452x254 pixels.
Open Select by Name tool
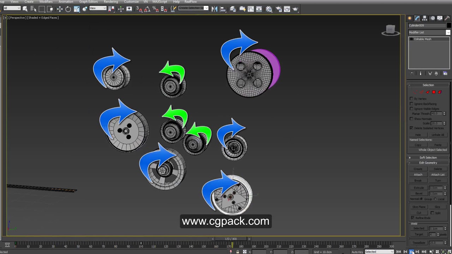click(33, 8)
